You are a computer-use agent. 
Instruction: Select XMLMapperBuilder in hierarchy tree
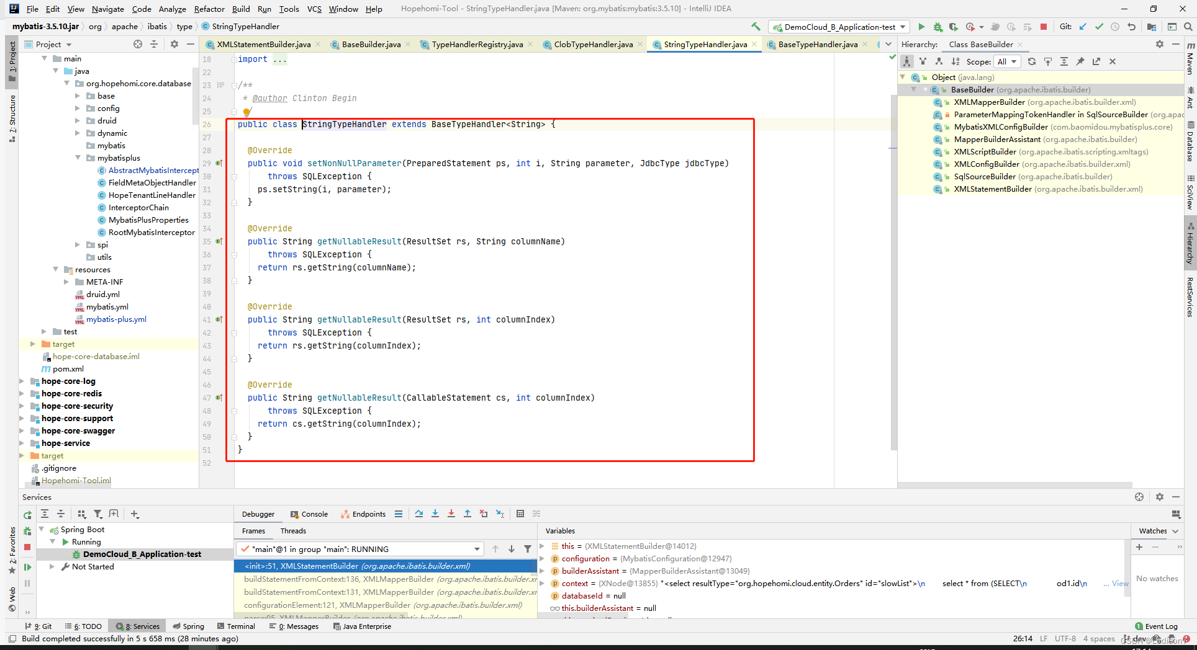[x=990, y=102]
